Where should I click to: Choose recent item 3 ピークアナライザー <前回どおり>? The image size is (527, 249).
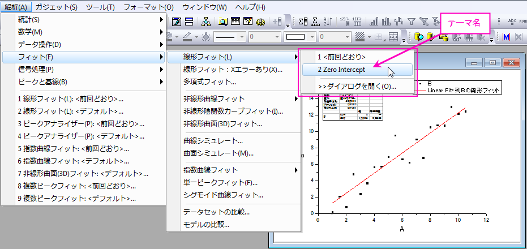point(81,124)
